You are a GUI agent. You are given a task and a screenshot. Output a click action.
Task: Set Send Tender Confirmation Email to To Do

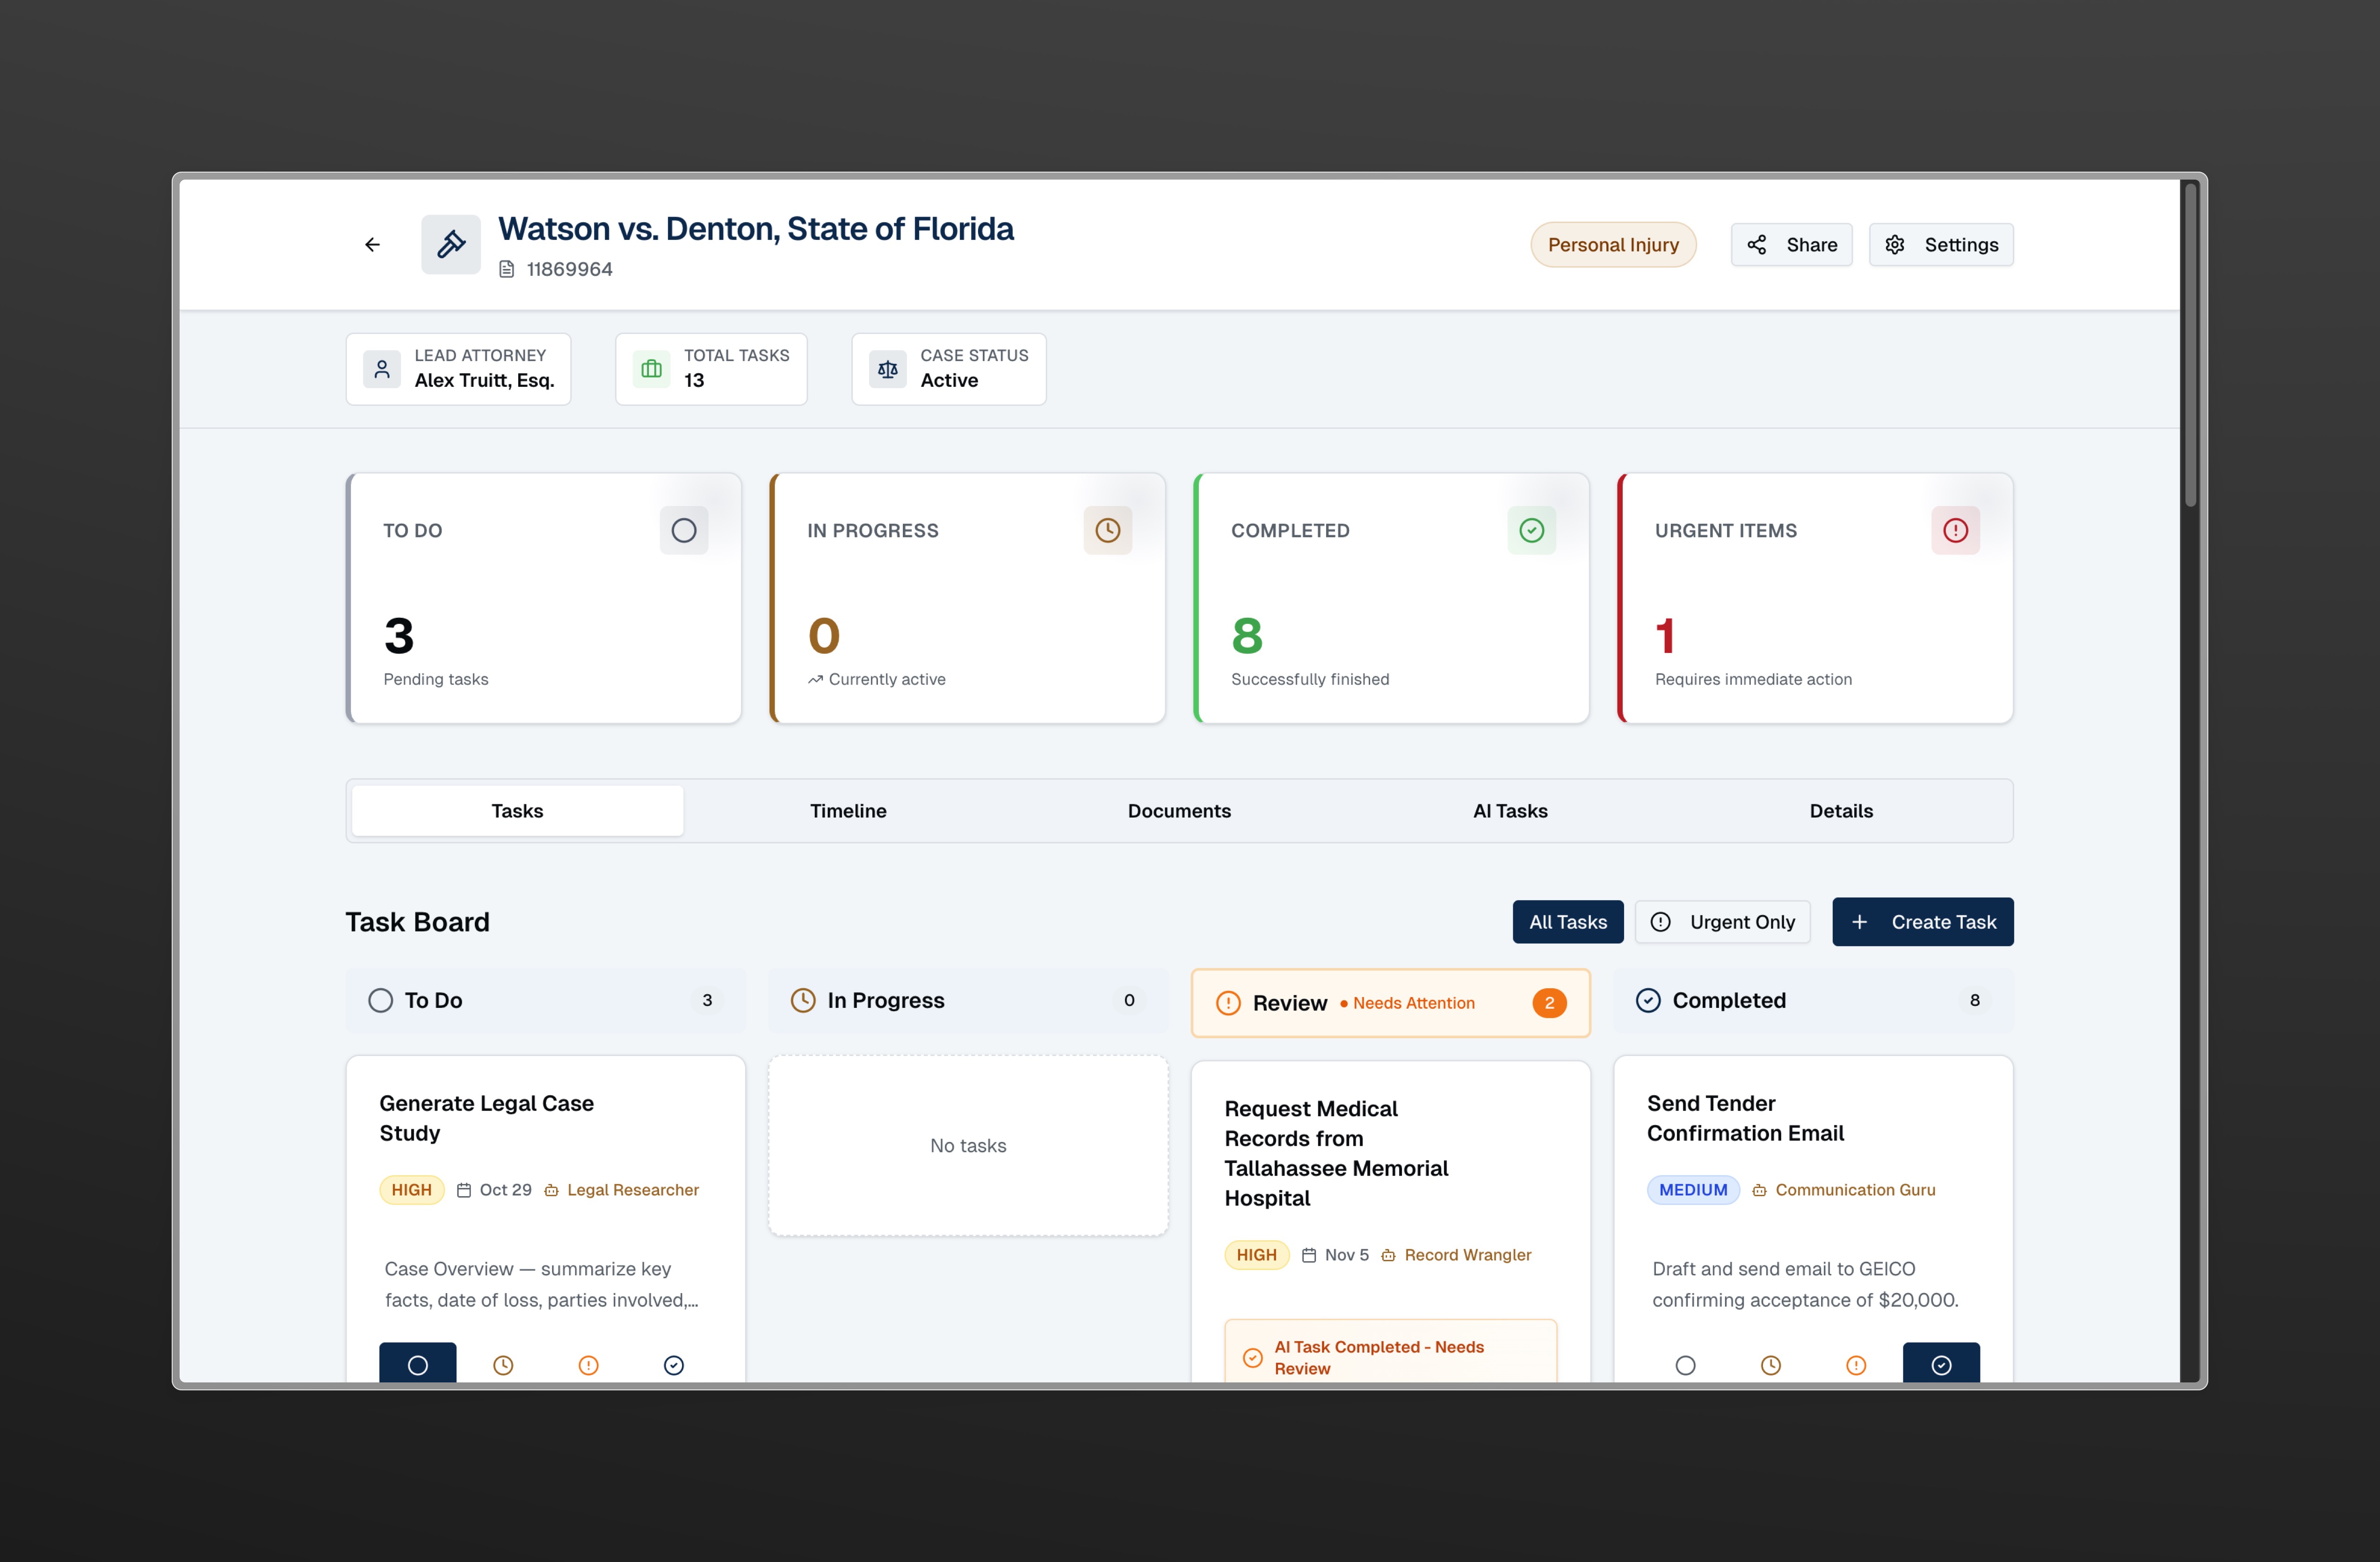point(1685,1364)
